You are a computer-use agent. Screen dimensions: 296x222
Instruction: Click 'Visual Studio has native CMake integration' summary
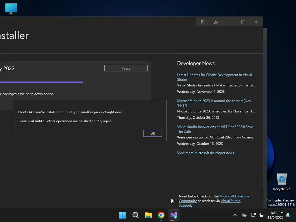click(x=216, y=85)
